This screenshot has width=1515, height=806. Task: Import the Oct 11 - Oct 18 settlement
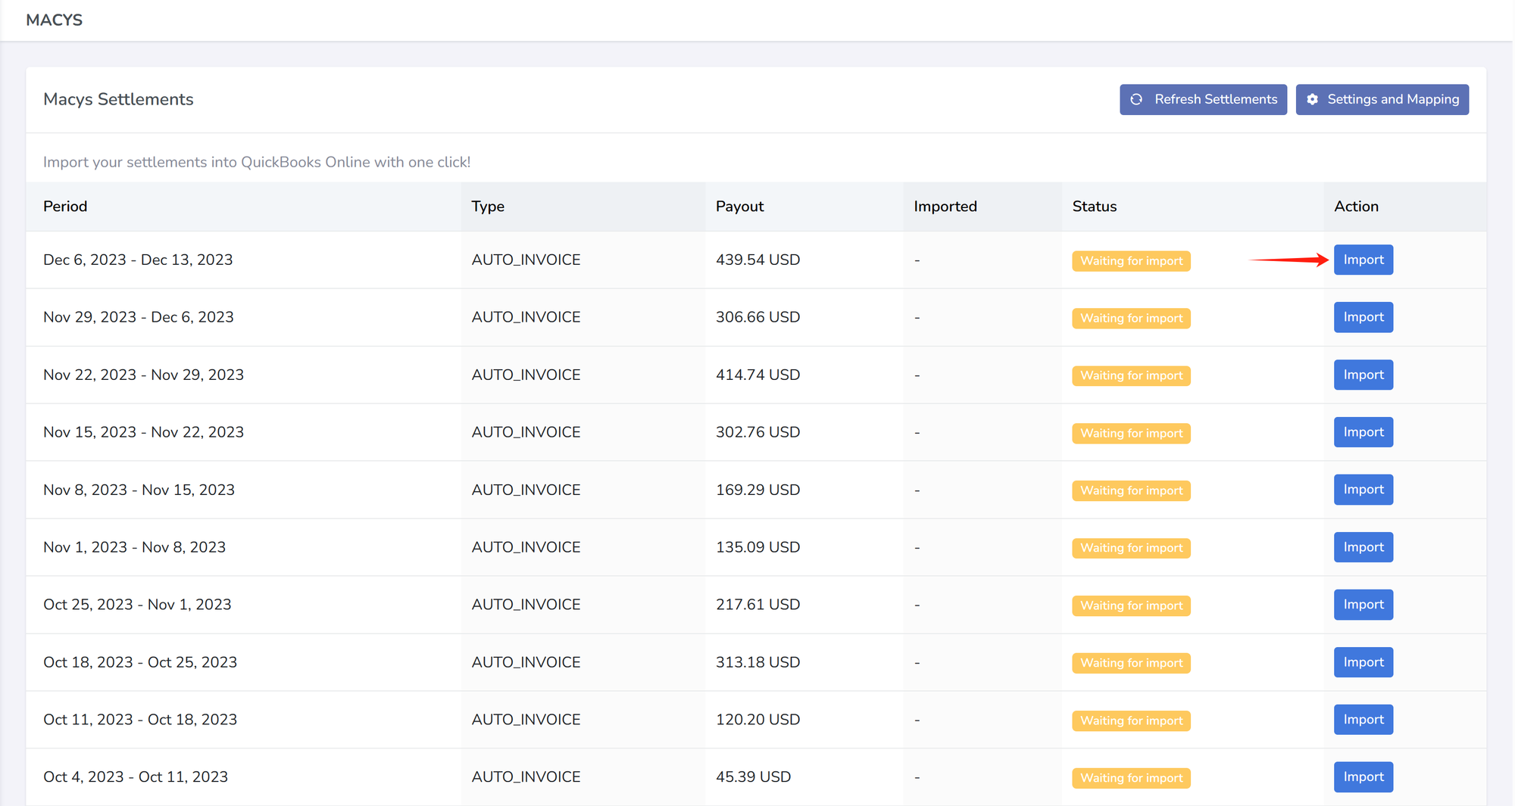(x=1363, y=720)
